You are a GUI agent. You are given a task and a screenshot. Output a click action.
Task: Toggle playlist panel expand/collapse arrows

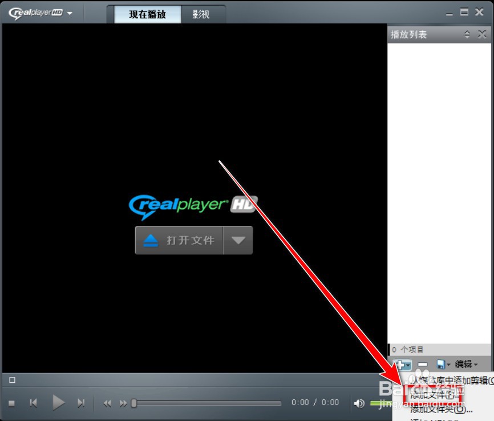[467, 34]
